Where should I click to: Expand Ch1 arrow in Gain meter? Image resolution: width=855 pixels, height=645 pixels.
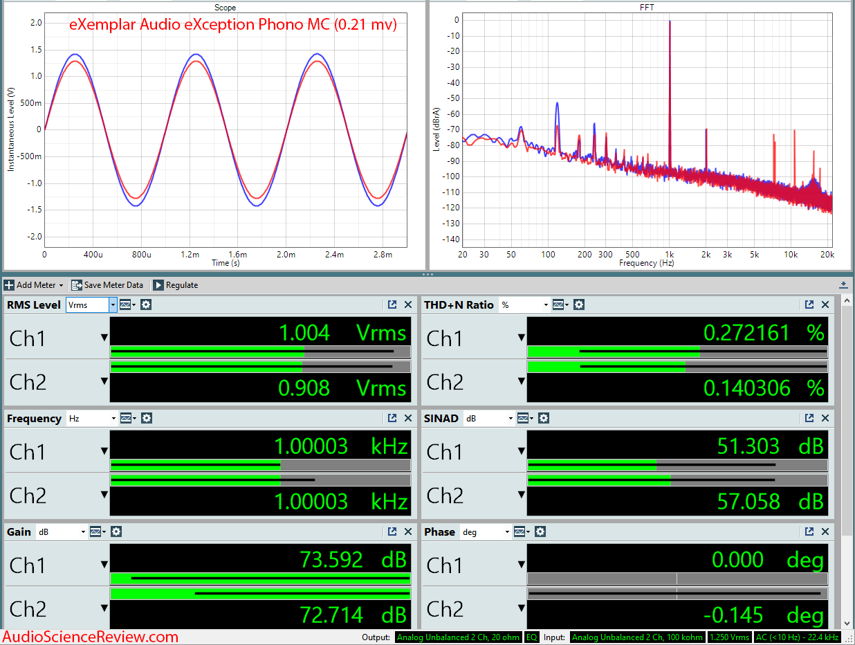104,565
